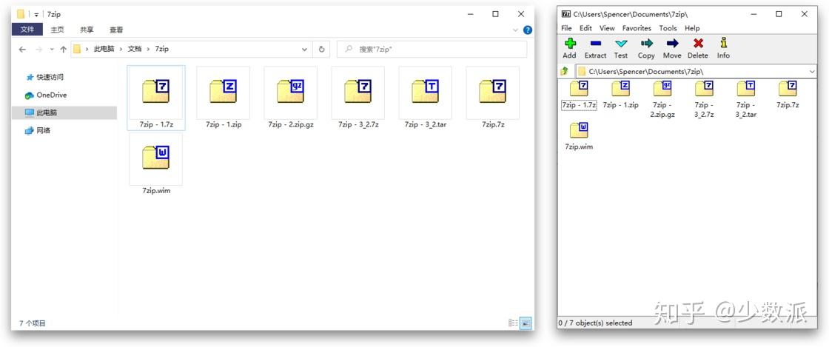Image resolution: width=829 pixels, height=347 pixels.
Task: Open Explorer help question mark icon
Action: tap(527, 30)
